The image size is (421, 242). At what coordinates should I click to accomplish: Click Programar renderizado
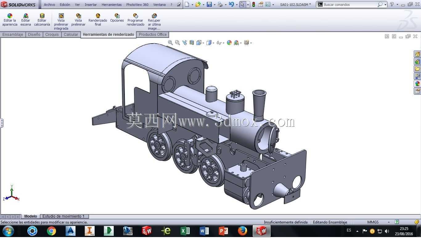tap(136, 20)
